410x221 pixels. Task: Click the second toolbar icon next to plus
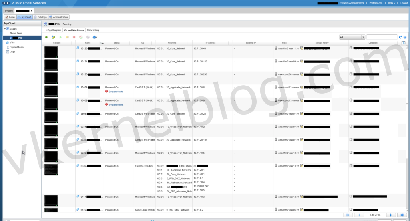point(53,37)
